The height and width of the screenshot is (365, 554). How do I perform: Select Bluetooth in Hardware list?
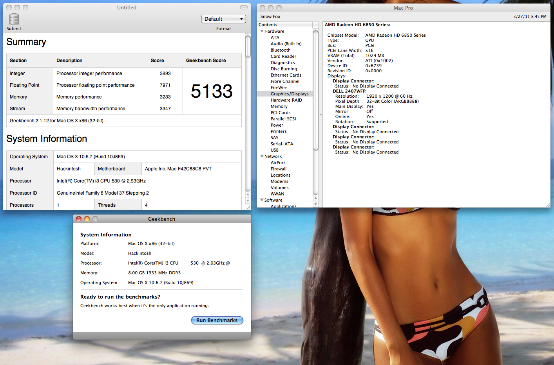click(281, 50)
